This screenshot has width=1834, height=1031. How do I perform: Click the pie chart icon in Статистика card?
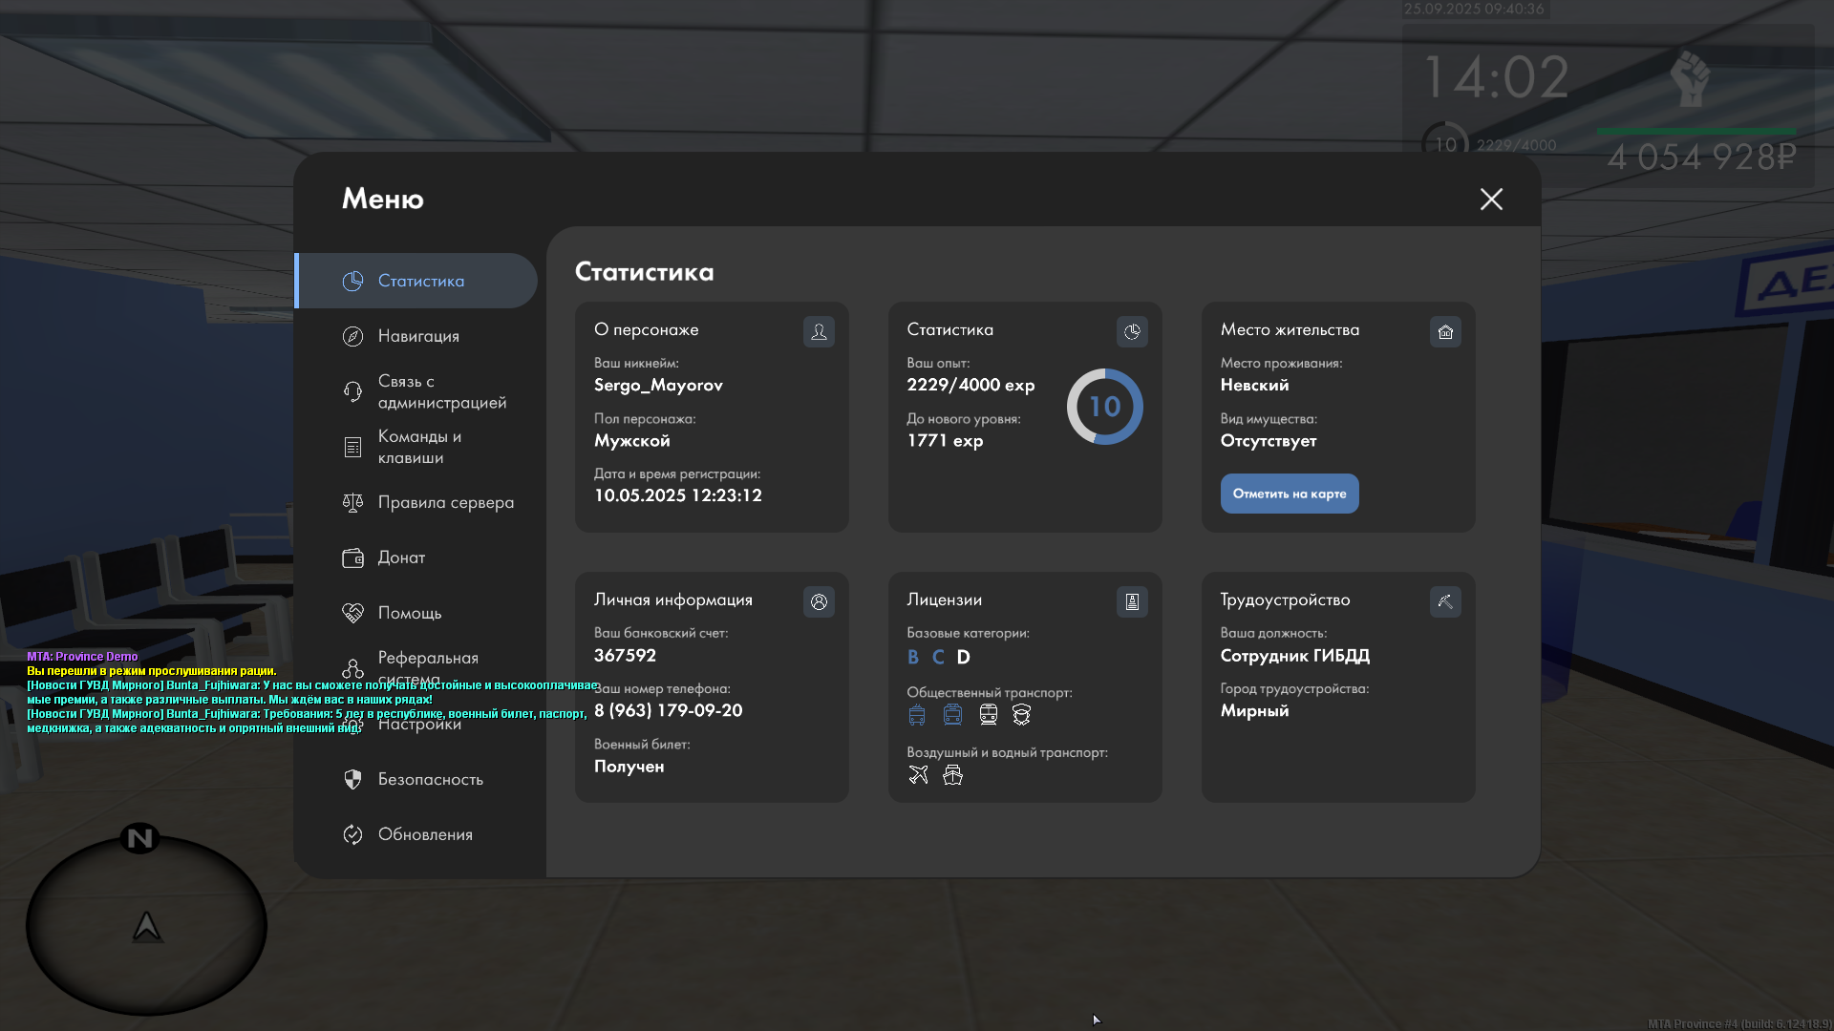click(x=1132, y=331)
